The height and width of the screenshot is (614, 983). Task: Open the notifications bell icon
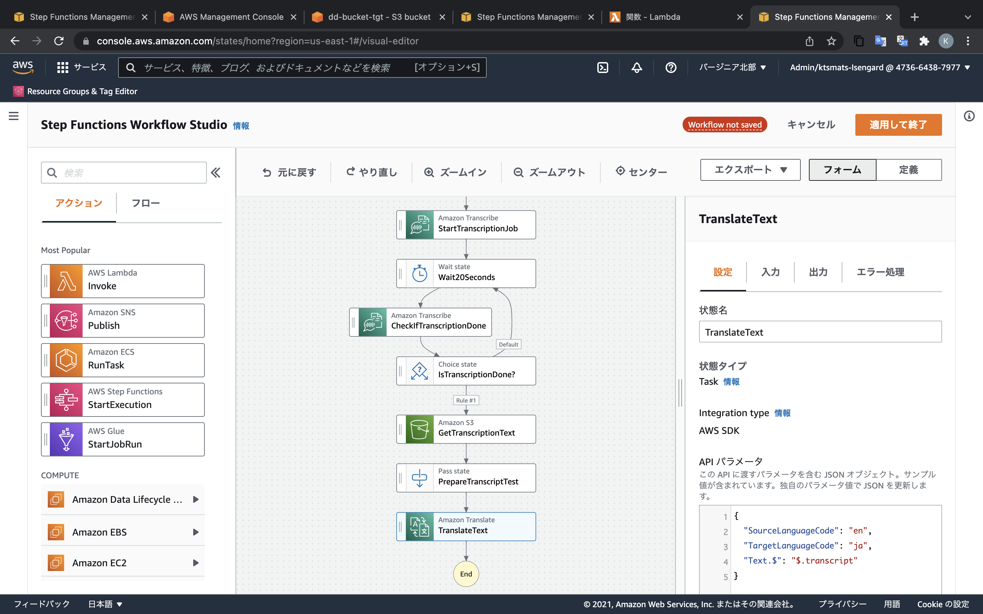637,68
